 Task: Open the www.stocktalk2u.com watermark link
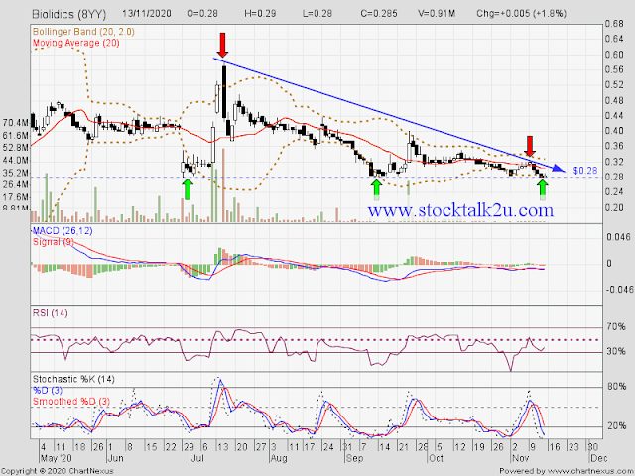460,210
